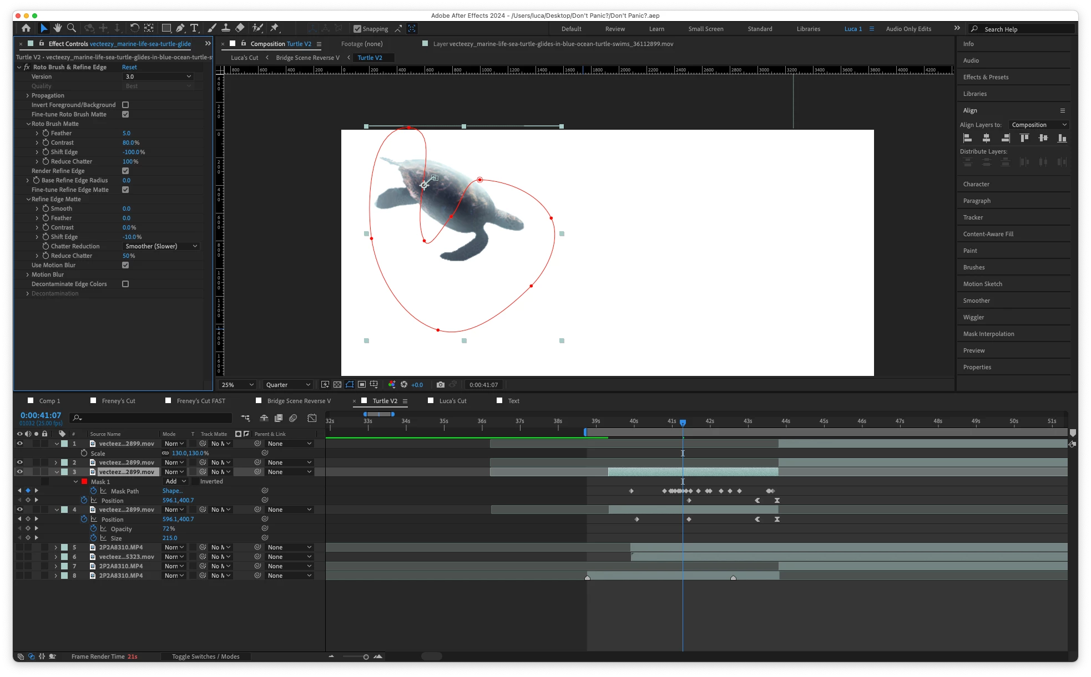Enable Invert Foreground/Background checkbox
This screenshot has height=677, width=1091.
tap(125, 105)
